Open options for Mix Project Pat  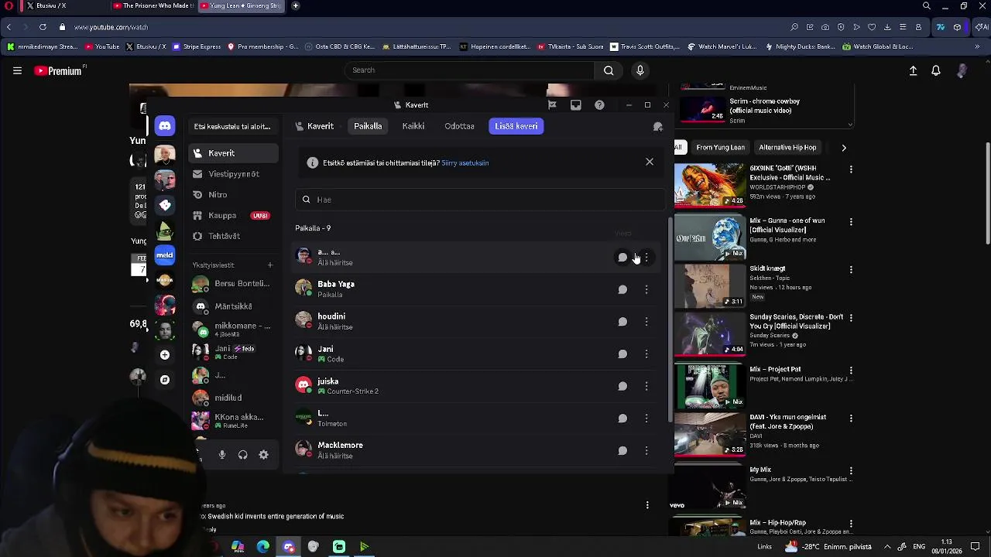[x=851, y=371]
